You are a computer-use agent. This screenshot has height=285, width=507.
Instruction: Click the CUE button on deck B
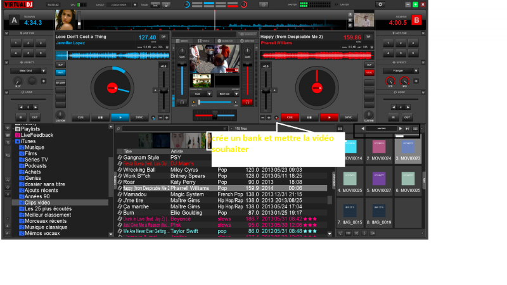(290, 117)
